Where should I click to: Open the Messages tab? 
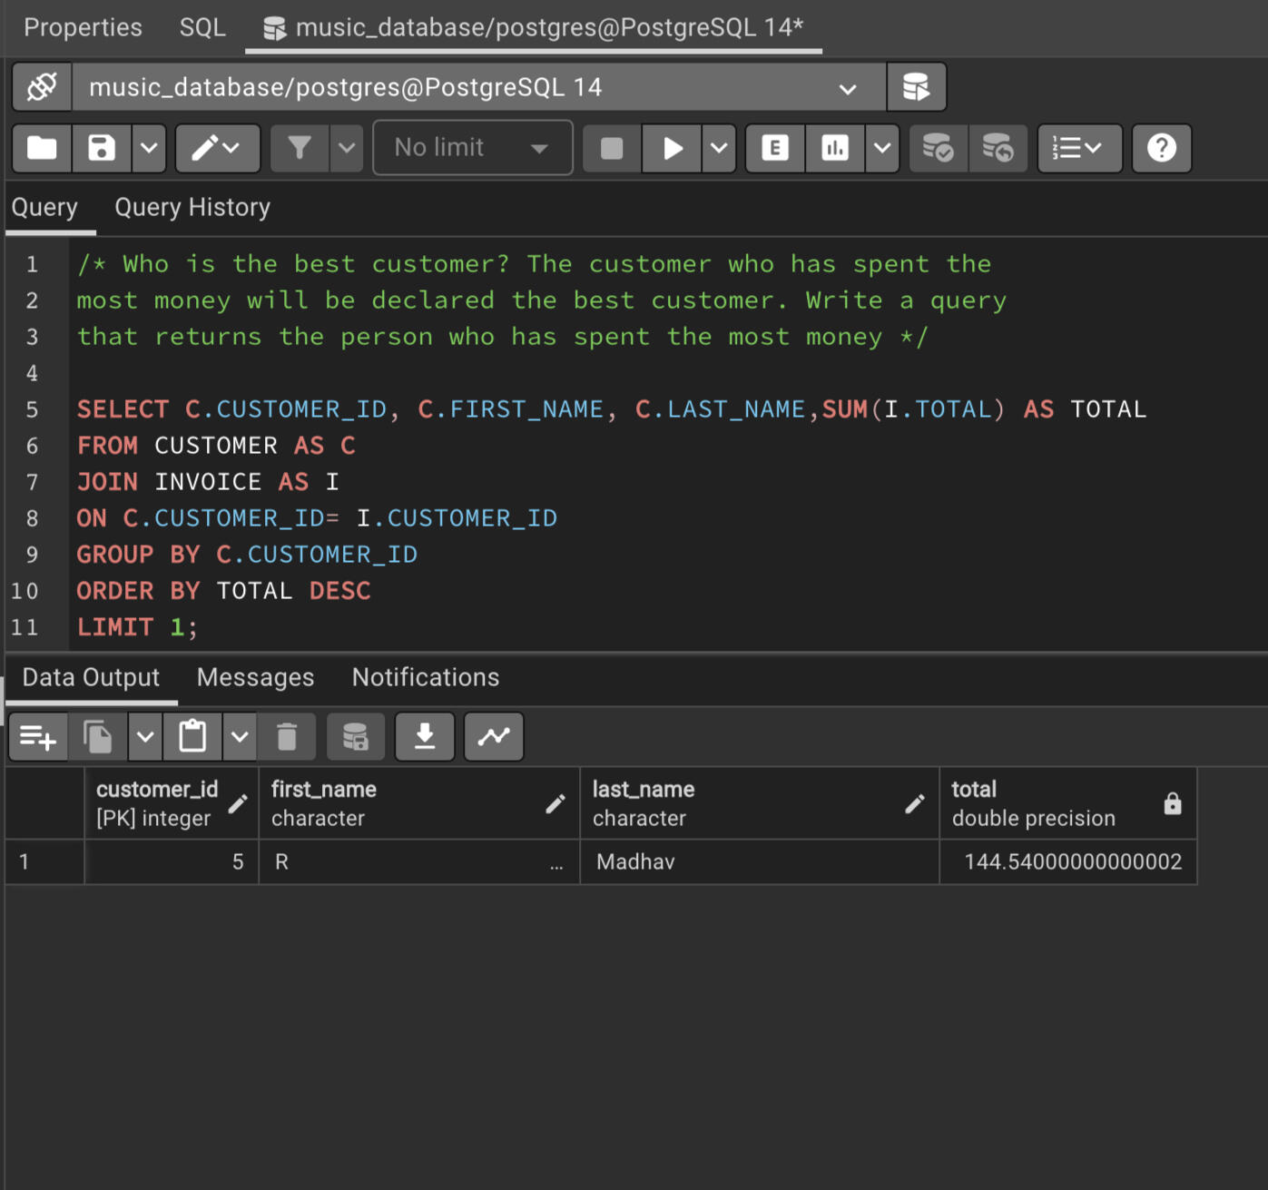pyautogui.click(x=255, y=677)
